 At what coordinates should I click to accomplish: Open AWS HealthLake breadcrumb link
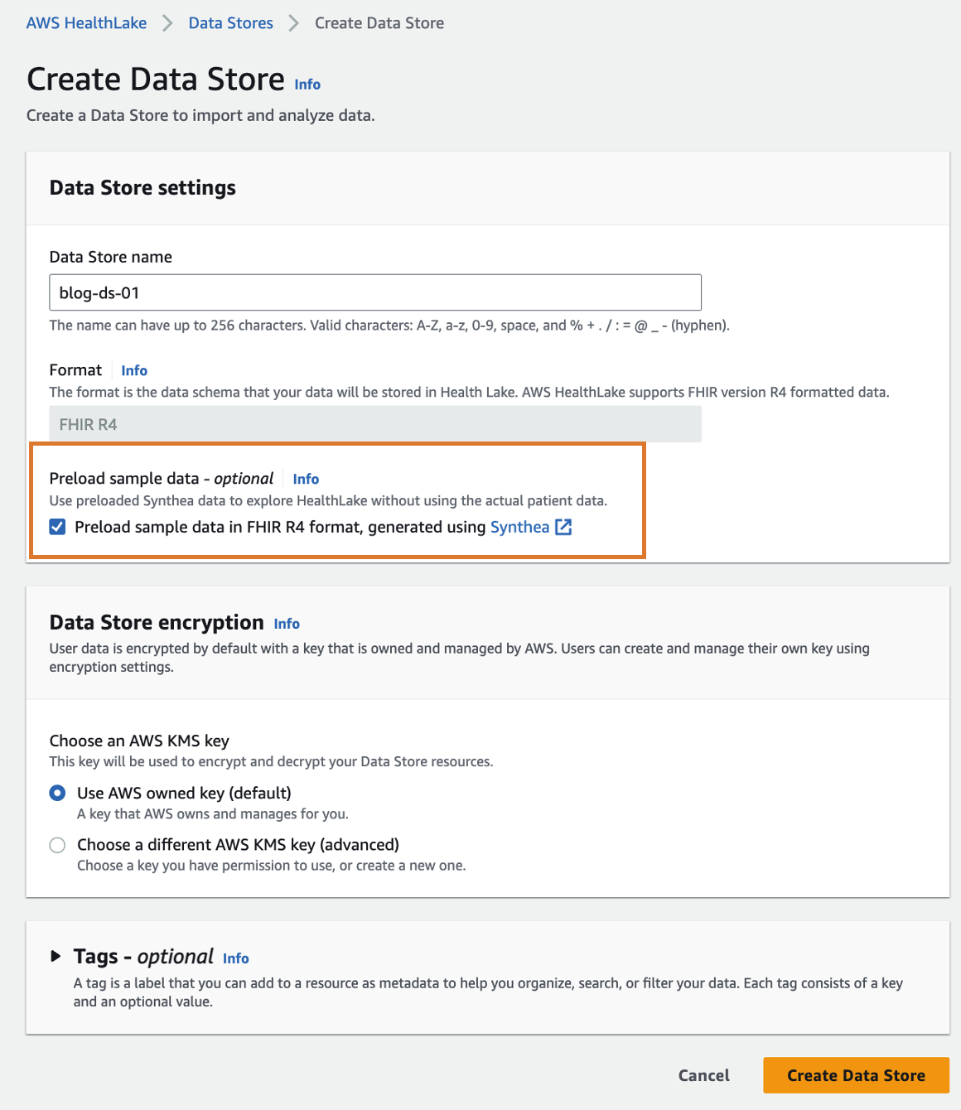click(x=86, y=23)
